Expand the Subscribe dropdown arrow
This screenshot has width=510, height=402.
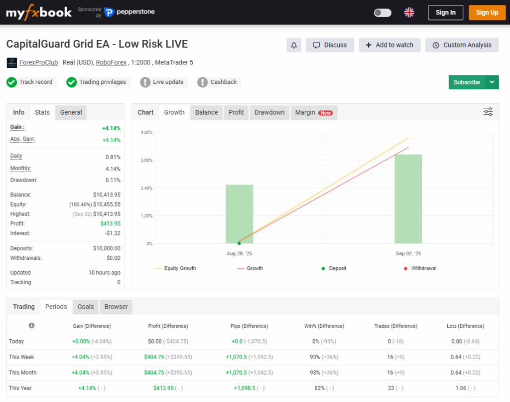click(492, 82)
